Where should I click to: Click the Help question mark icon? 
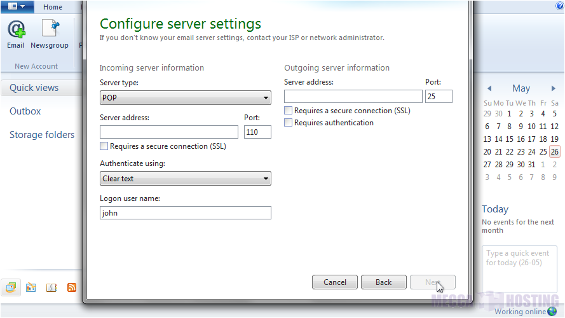click(560, 6)
